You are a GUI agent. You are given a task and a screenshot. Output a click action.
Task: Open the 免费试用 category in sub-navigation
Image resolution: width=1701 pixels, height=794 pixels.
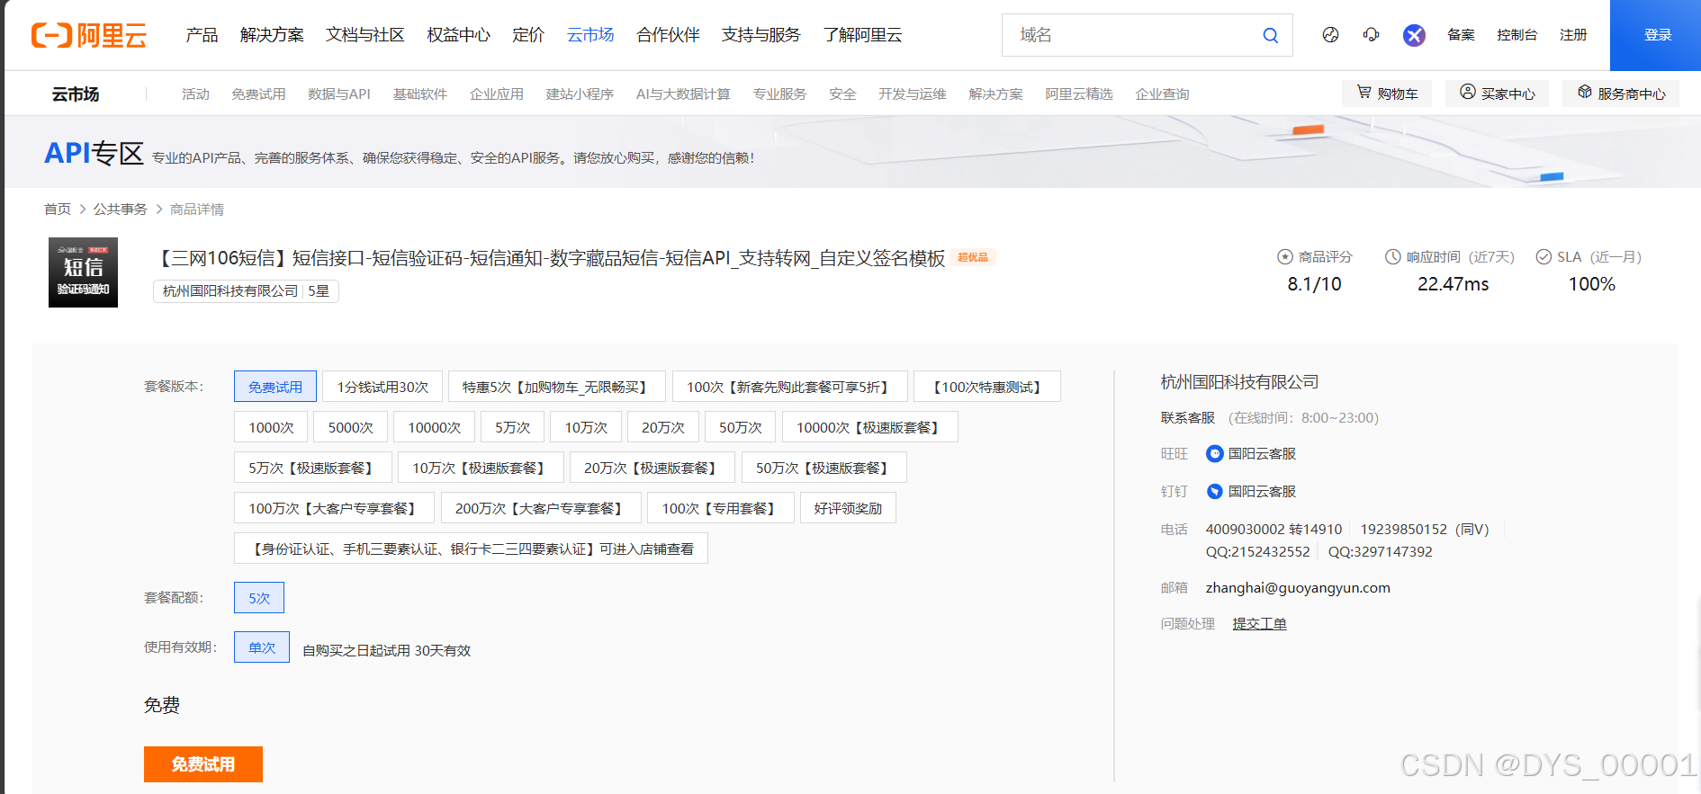258,94
